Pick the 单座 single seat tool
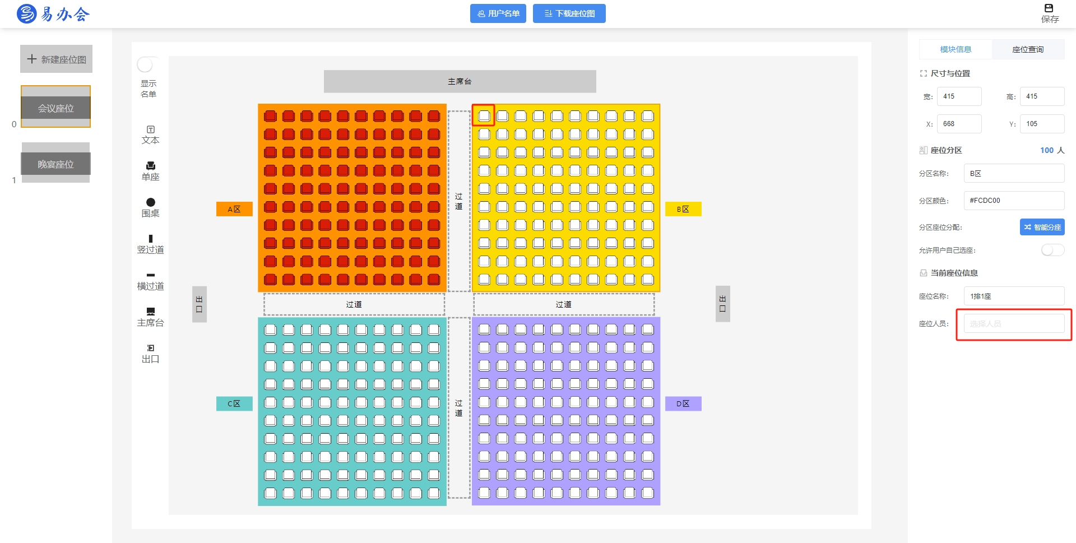Screen dimensions: 1076x543 (150, 165)
